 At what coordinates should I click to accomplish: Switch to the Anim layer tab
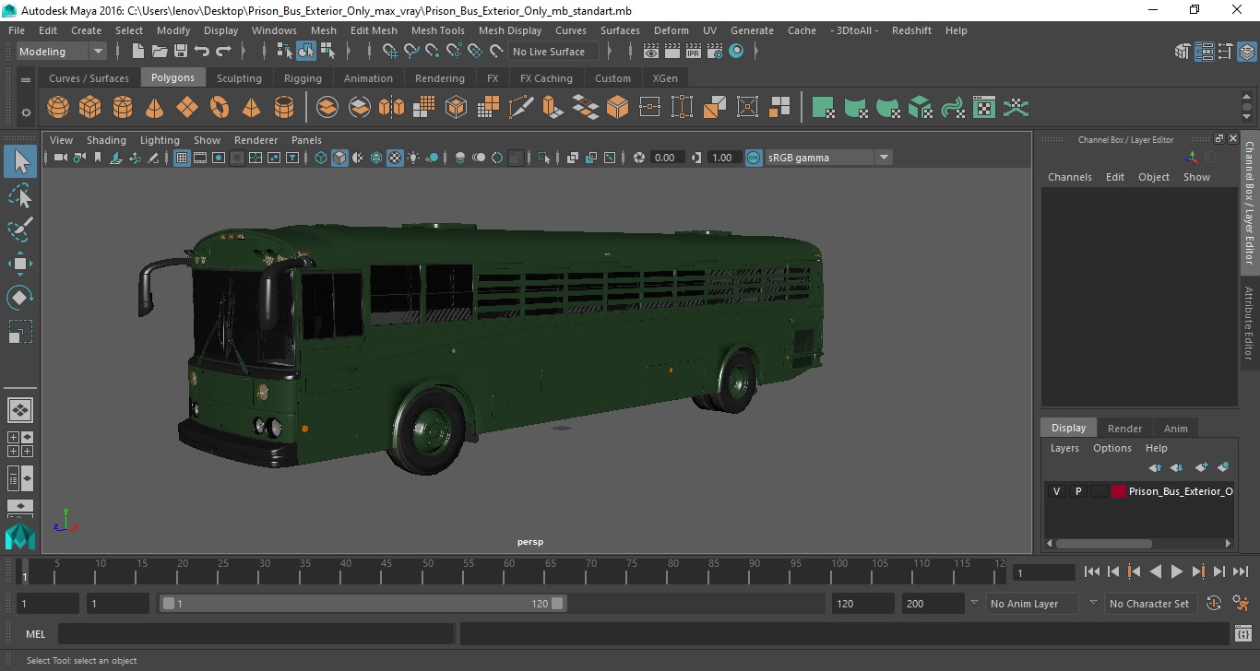coord(1175,429)
